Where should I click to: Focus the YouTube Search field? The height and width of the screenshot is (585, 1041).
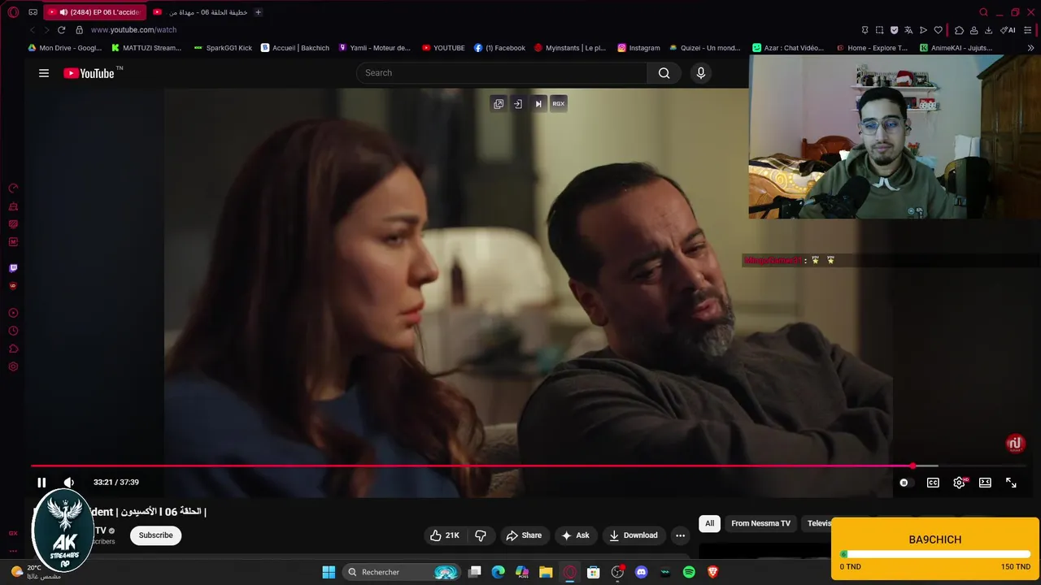tap(501, 73)
